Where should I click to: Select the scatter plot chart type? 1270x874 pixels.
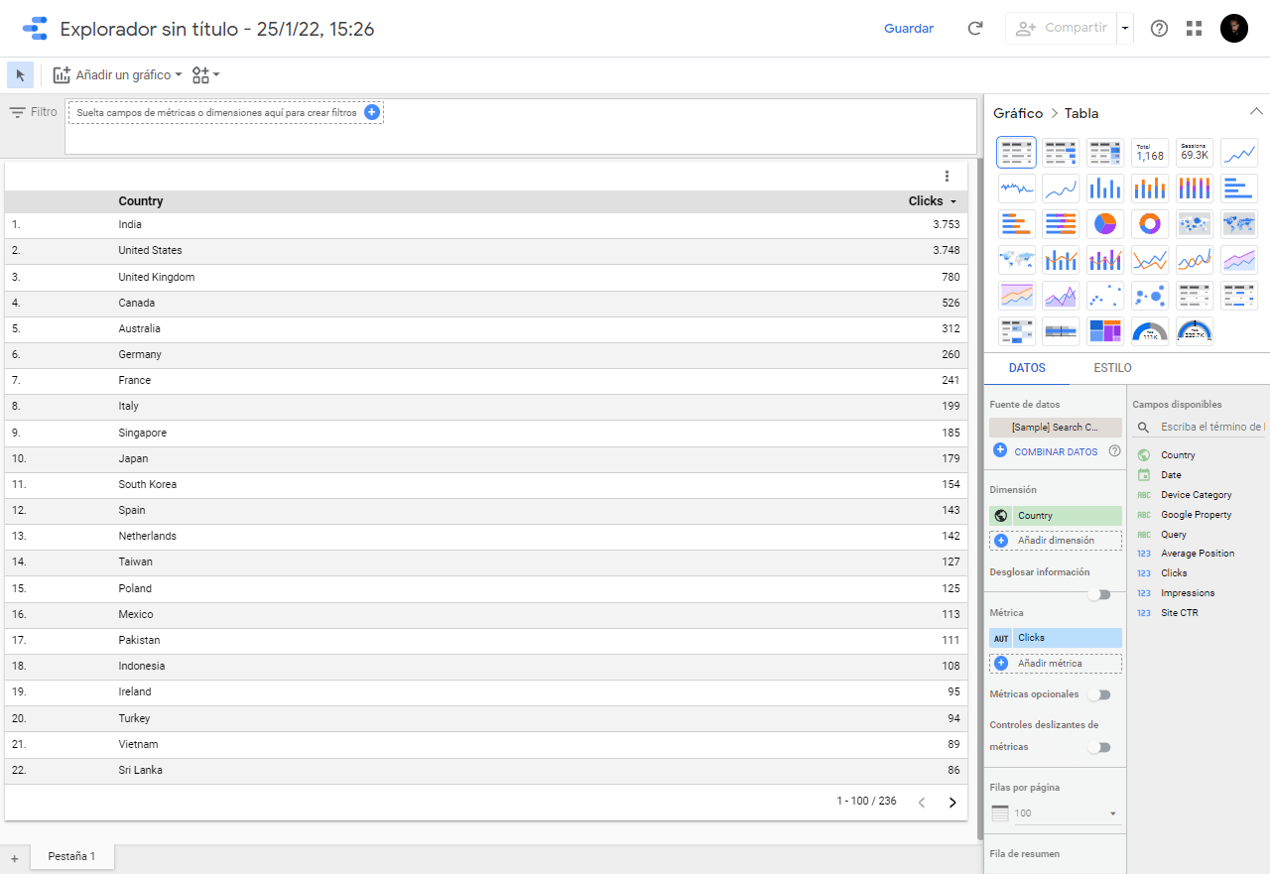[1105, 296]
